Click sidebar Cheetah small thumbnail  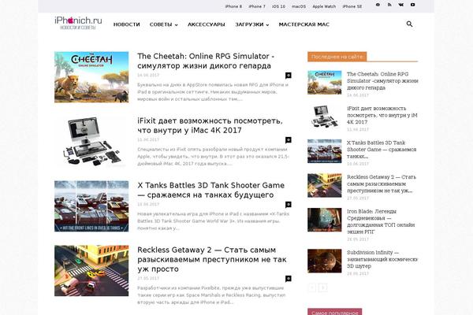tap(325, 83)
